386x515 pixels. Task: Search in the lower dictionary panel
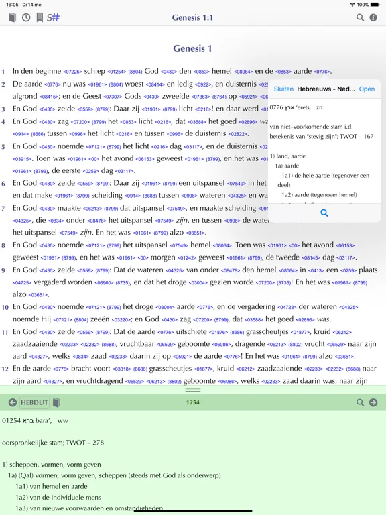click(x=360, y=402)
